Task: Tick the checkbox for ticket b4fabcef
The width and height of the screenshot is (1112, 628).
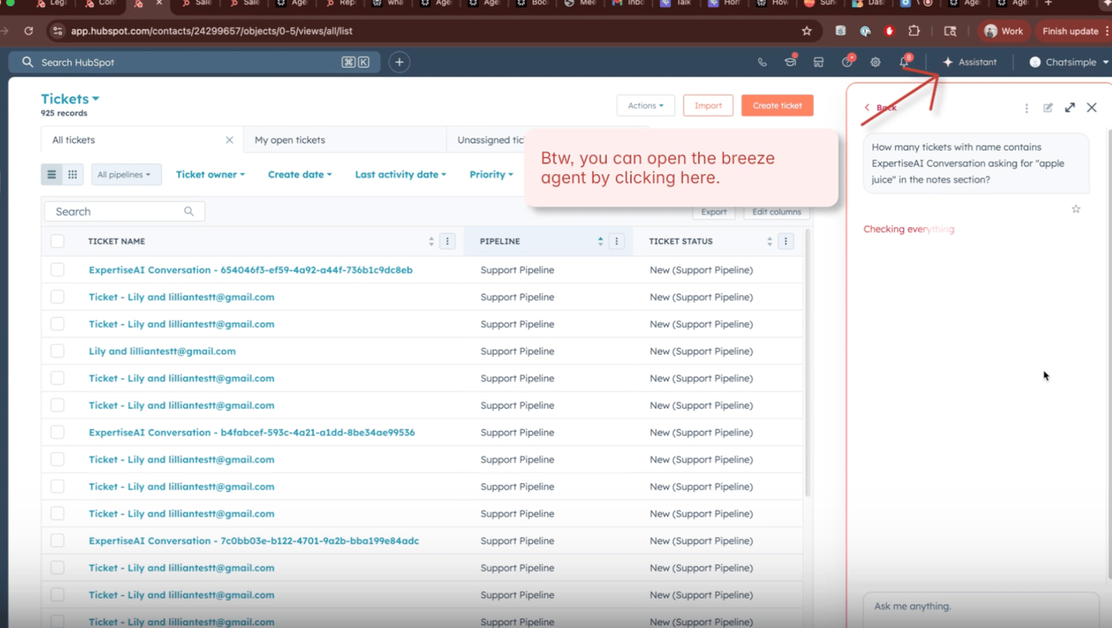Action: [x=57, y=433]
